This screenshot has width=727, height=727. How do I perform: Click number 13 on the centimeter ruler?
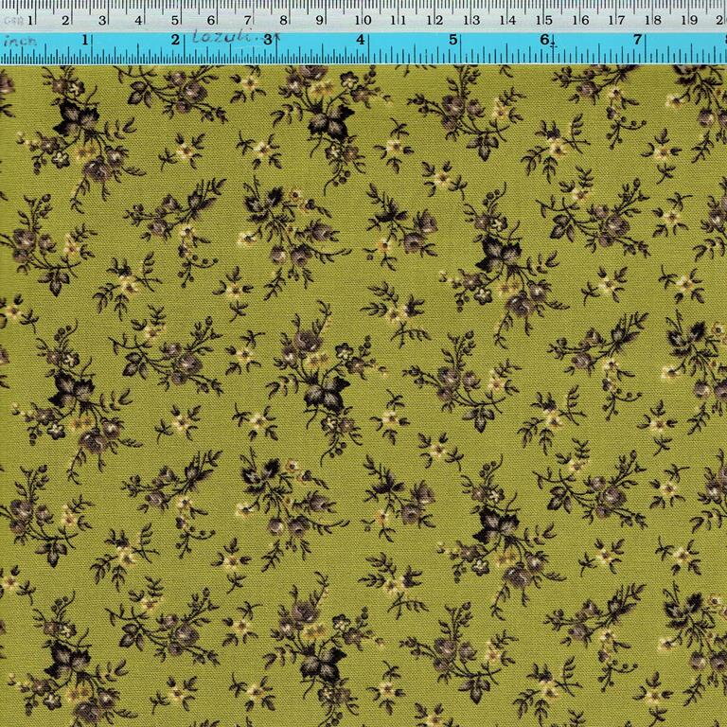pos(471,21)
